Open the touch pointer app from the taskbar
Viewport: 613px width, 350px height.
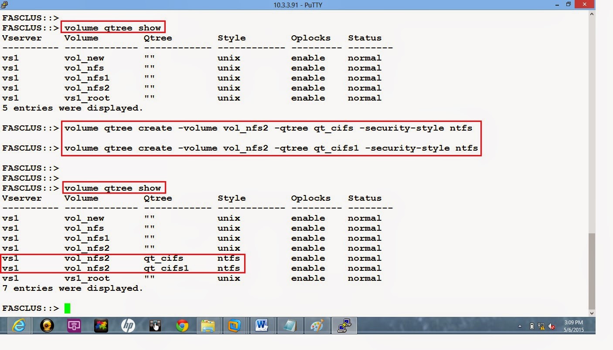pyautogui.click(x=155, y=325)
